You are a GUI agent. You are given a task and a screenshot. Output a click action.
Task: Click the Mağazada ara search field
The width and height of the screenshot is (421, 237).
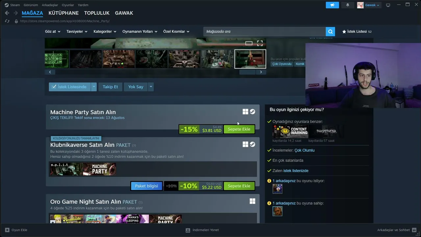(x=264, y=32)
